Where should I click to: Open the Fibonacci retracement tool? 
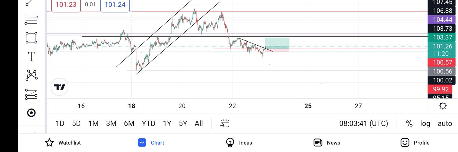[31, 19]
